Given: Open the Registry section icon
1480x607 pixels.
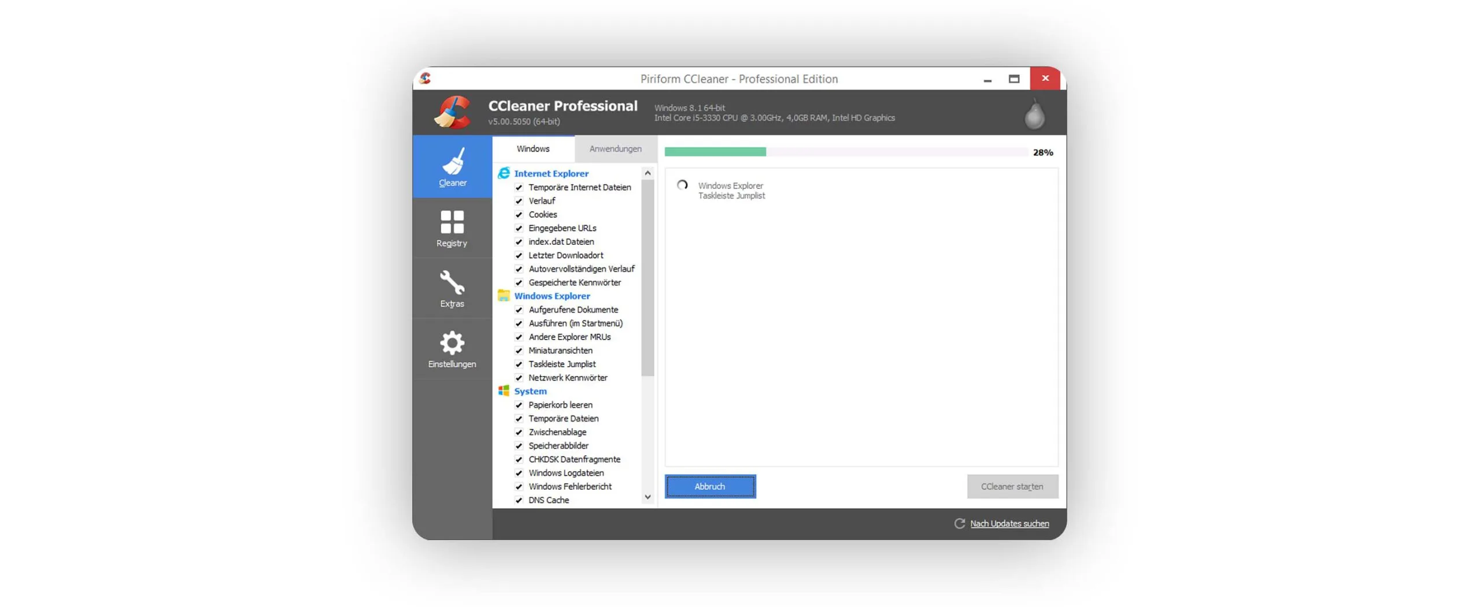Looking at the screenshot, I should [452, 222].
